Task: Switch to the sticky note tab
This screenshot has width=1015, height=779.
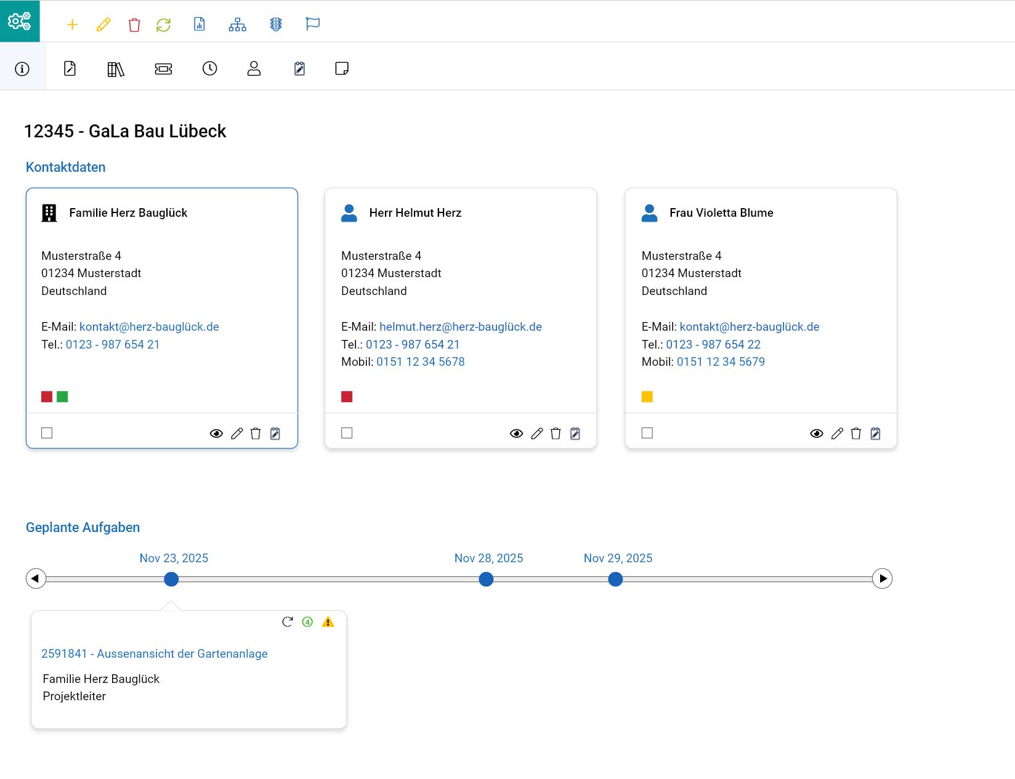Action: pos(342,68)
